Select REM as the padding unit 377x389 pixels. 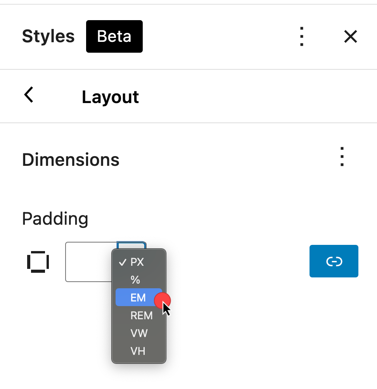click(x=141, y=316)
